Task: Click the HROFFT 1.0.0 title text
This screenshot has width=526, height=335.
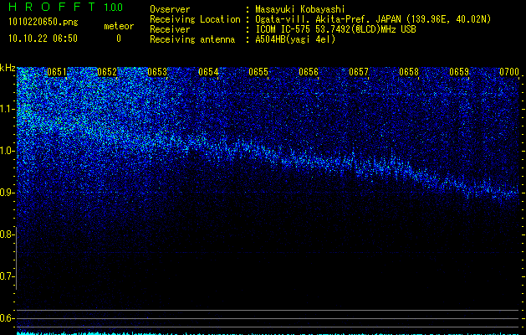Action: pyautogui.click(x=66, y=7)
